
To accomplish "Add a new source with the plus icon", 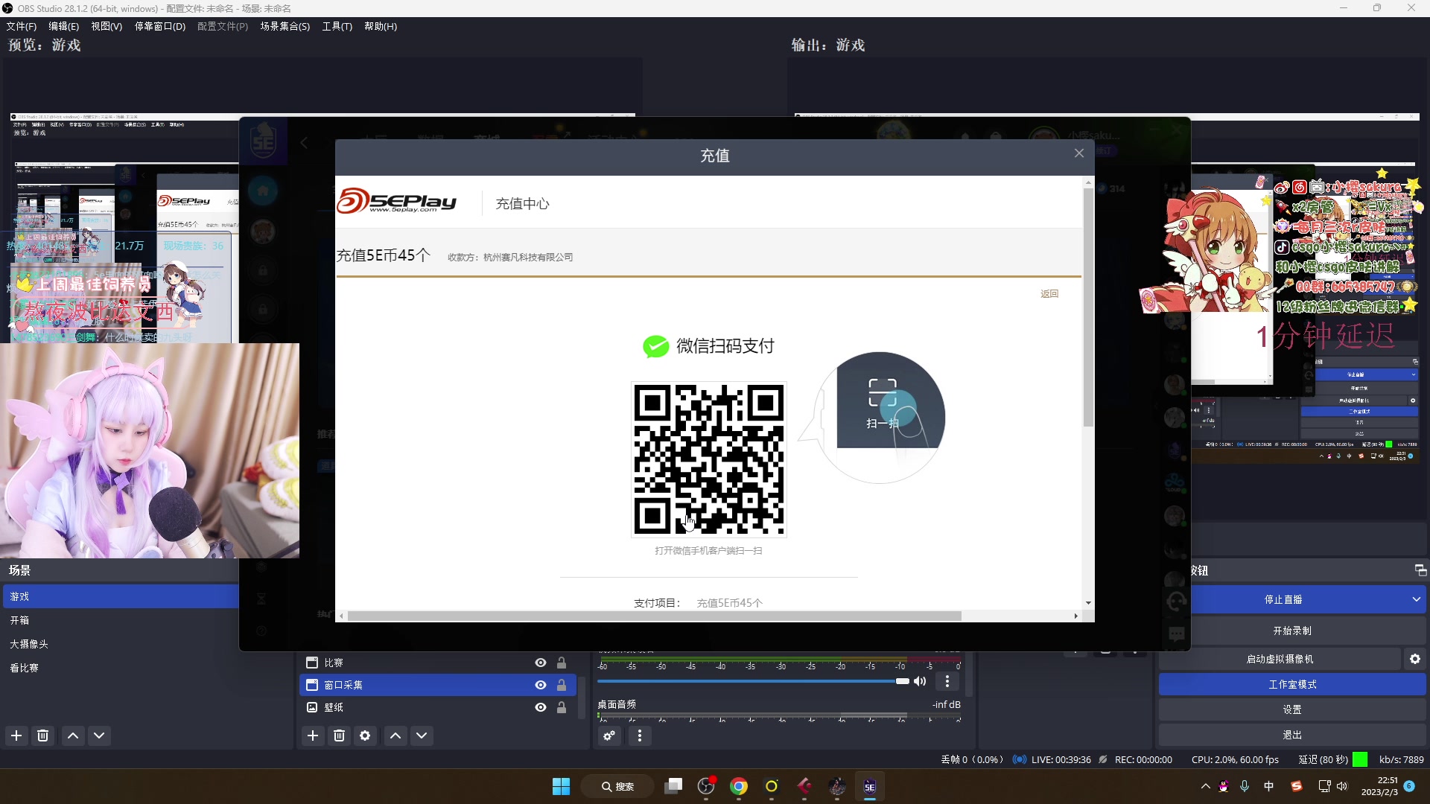I will (x=313, y=736).
